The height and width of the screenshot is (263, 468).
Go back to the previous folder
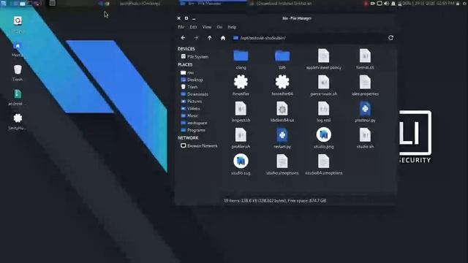(183, 38)
